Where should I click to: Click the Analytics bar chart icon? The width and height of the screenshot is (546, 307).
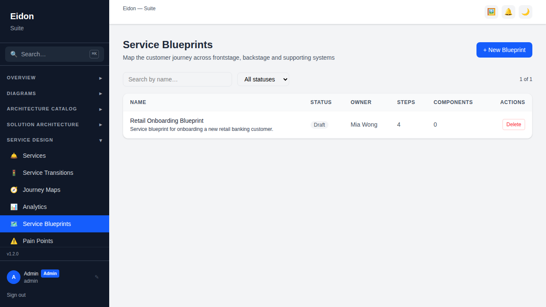click(x=14, y=207)
